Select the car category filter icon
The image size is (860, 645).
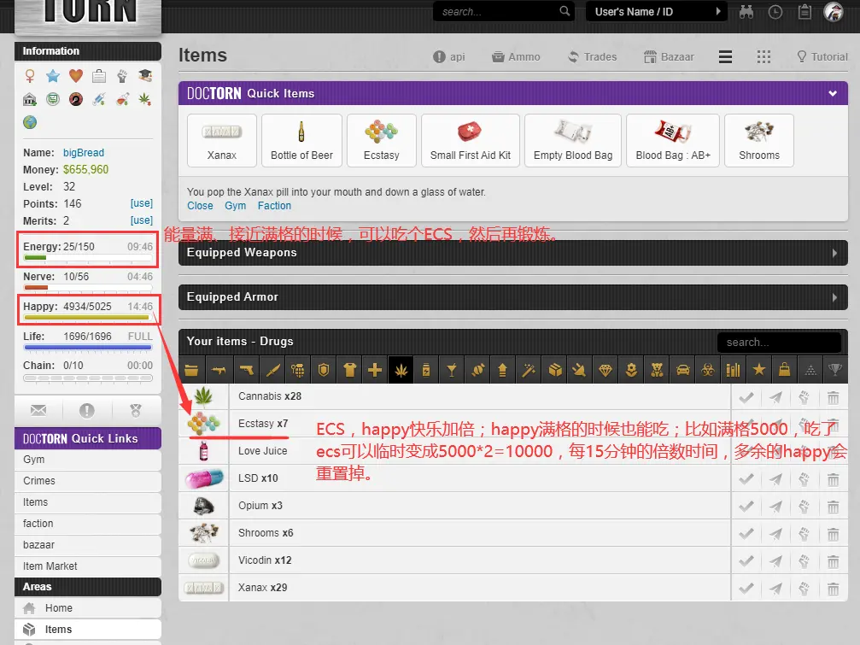pyautogui.click(x=682, y=370)
